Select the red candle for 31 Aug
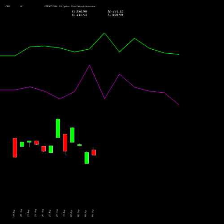This screenshot has height=224, width=224. coord(65,142)
